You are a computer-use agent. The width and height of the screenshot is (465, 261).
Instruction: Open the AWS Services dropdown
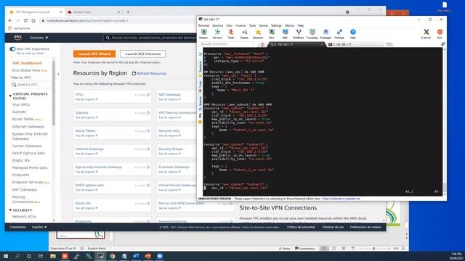pos(39,38)
